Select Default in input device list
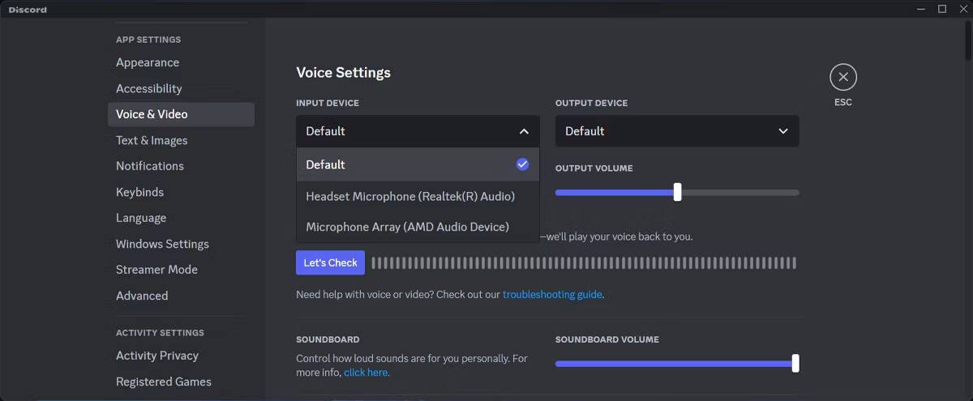The height and width of the screenshot is (401, 973). pos(418,164)
